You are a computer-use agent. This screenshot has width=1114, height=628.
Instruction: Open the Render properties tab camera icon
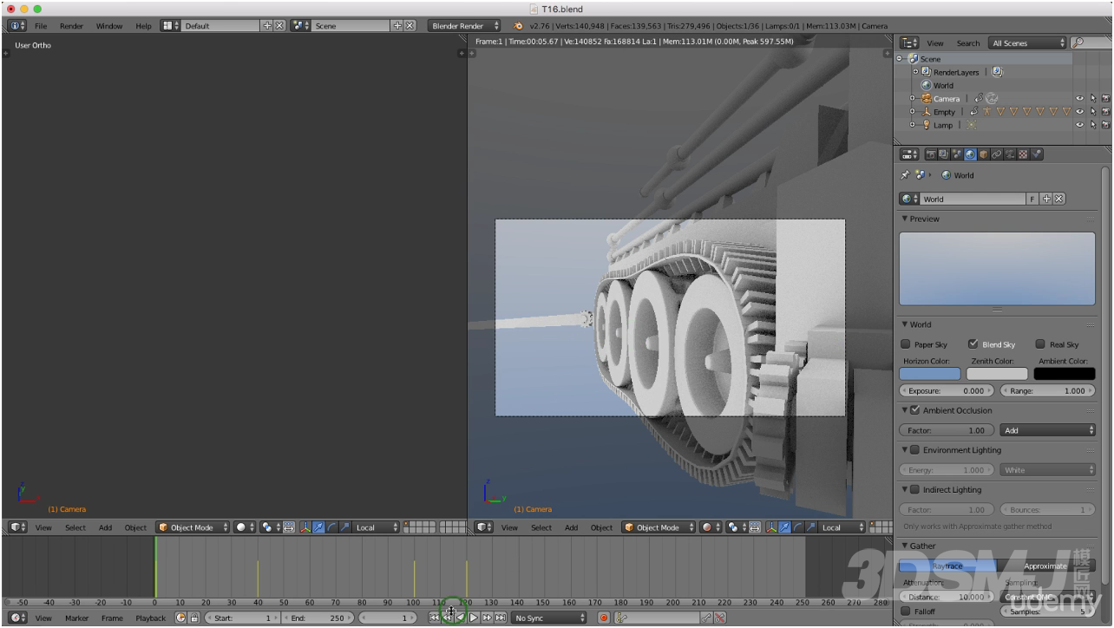tap(931, 154)
